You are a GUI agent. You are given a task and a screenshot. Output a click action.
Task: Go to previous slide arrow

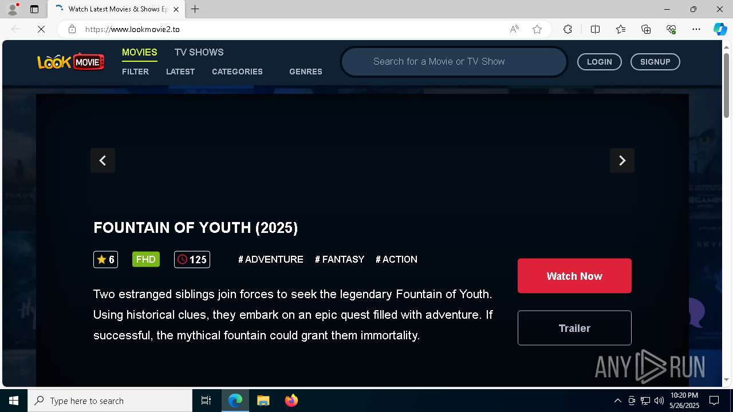[x=103, y=161]
